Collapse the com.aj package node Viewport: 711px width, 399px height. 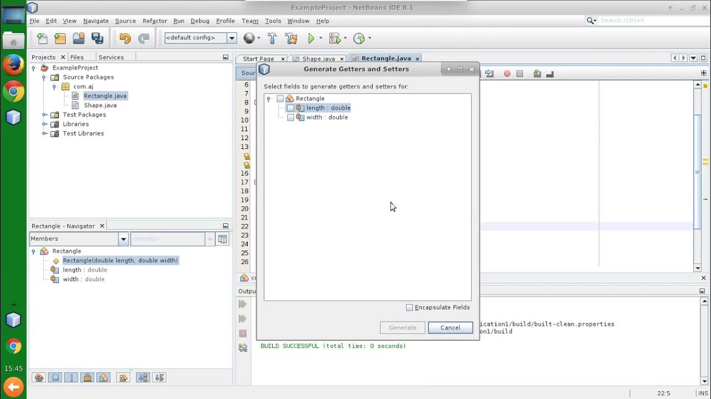[x=54, y=87]
